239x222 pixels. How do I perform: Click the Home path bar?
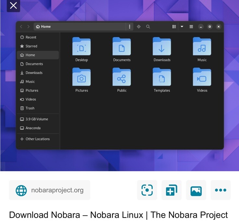coord(80,27)
